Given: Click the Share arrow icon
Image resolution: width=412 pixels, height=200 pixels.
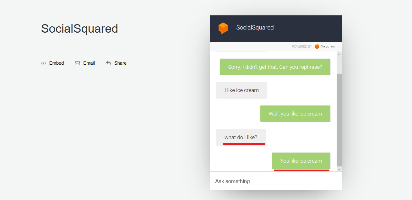Looking at the screenshot, I should pos(108,63).
